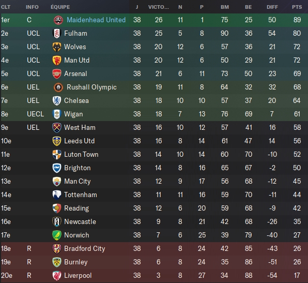This screenshot has width=308, height=283.
Task: Open the Maidenhead United team link
Action: (x=96, y=20)
